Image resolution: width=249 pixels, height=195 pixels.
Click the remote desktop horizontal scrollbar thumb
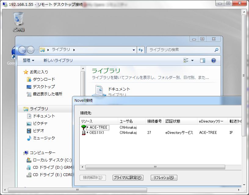click(x=78, y=190)
